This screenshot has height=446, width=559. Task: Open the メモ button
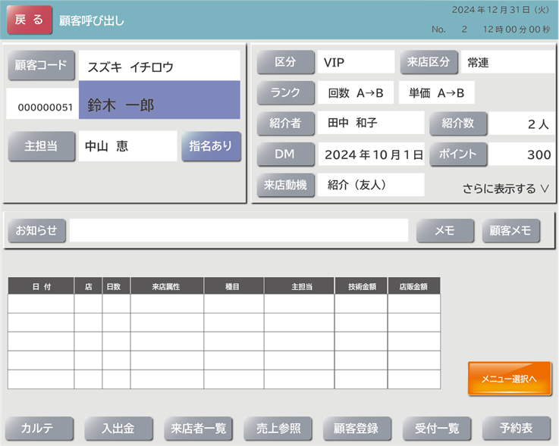(x=445, y=231)
